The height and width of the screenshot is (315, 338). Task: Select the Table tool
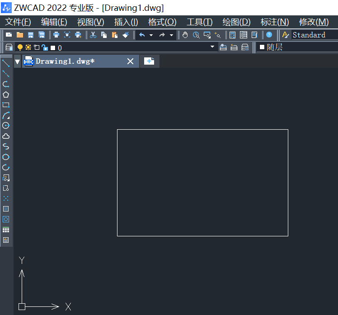tap(6, 230)
